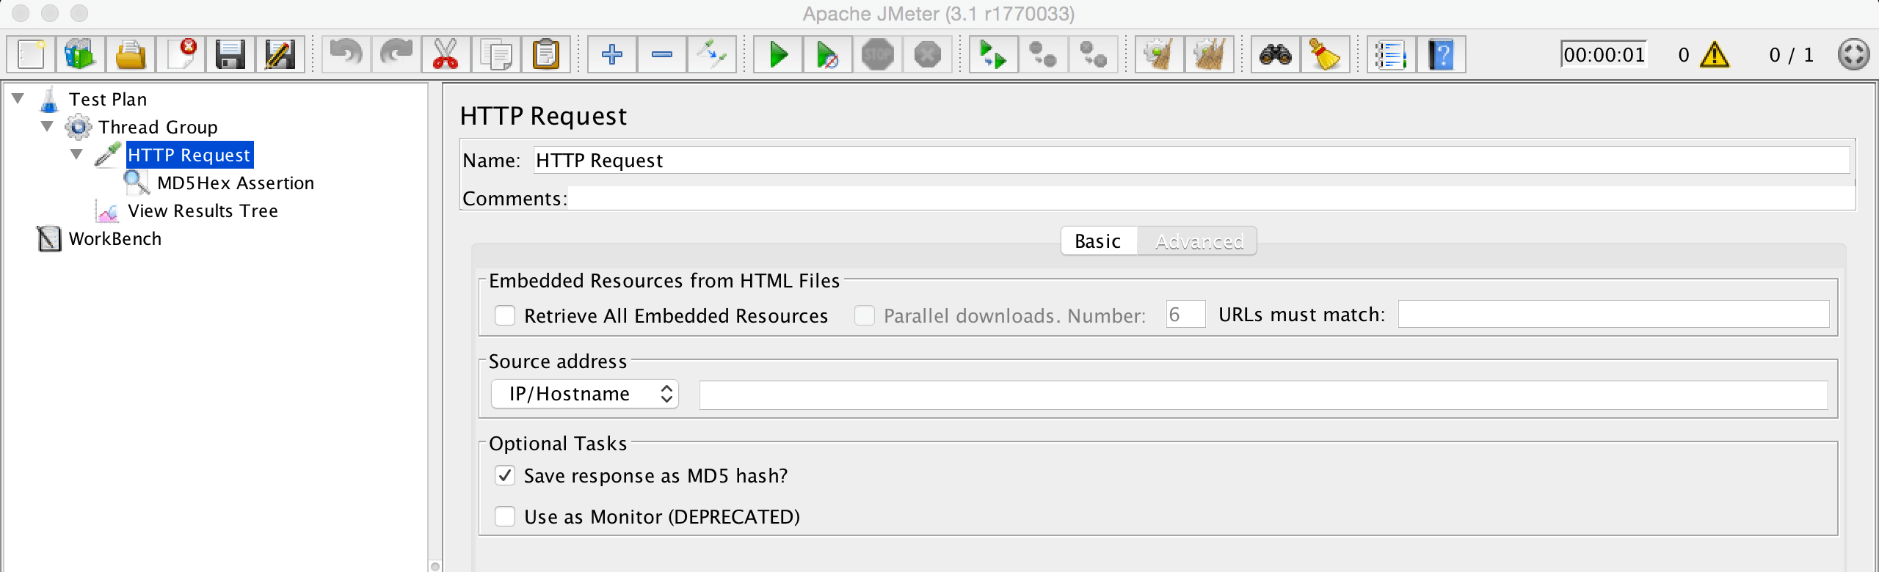Select Test Plan in the tree

point(108,99)
